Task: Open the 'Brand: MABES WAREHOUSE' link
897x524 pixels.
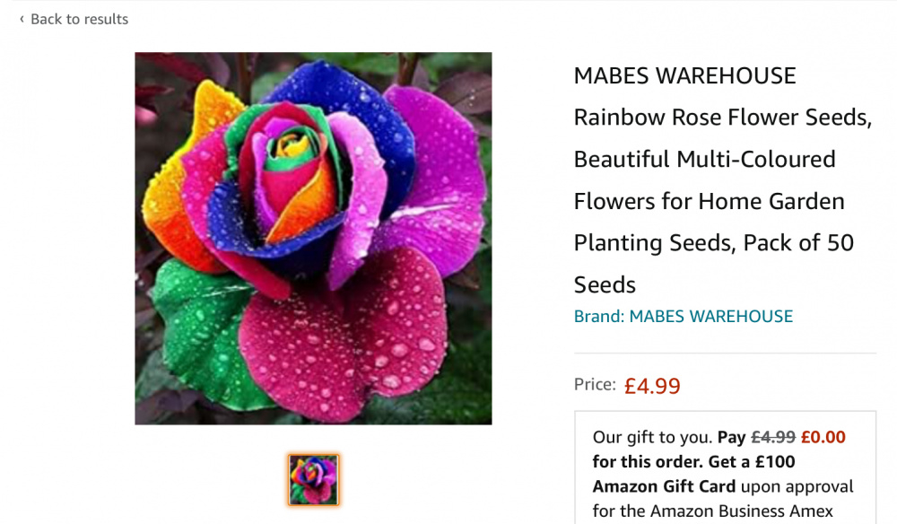Action: click(683, 317)
